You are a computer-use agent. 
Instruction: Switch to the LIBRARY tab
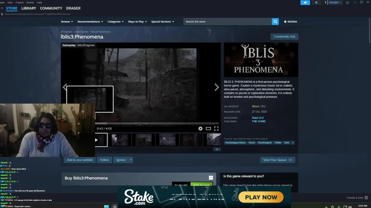point(29,8)
